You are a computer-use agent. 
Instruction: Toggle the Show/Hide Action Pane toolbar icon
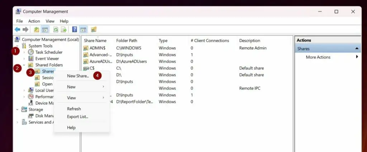tap(83, 30)
